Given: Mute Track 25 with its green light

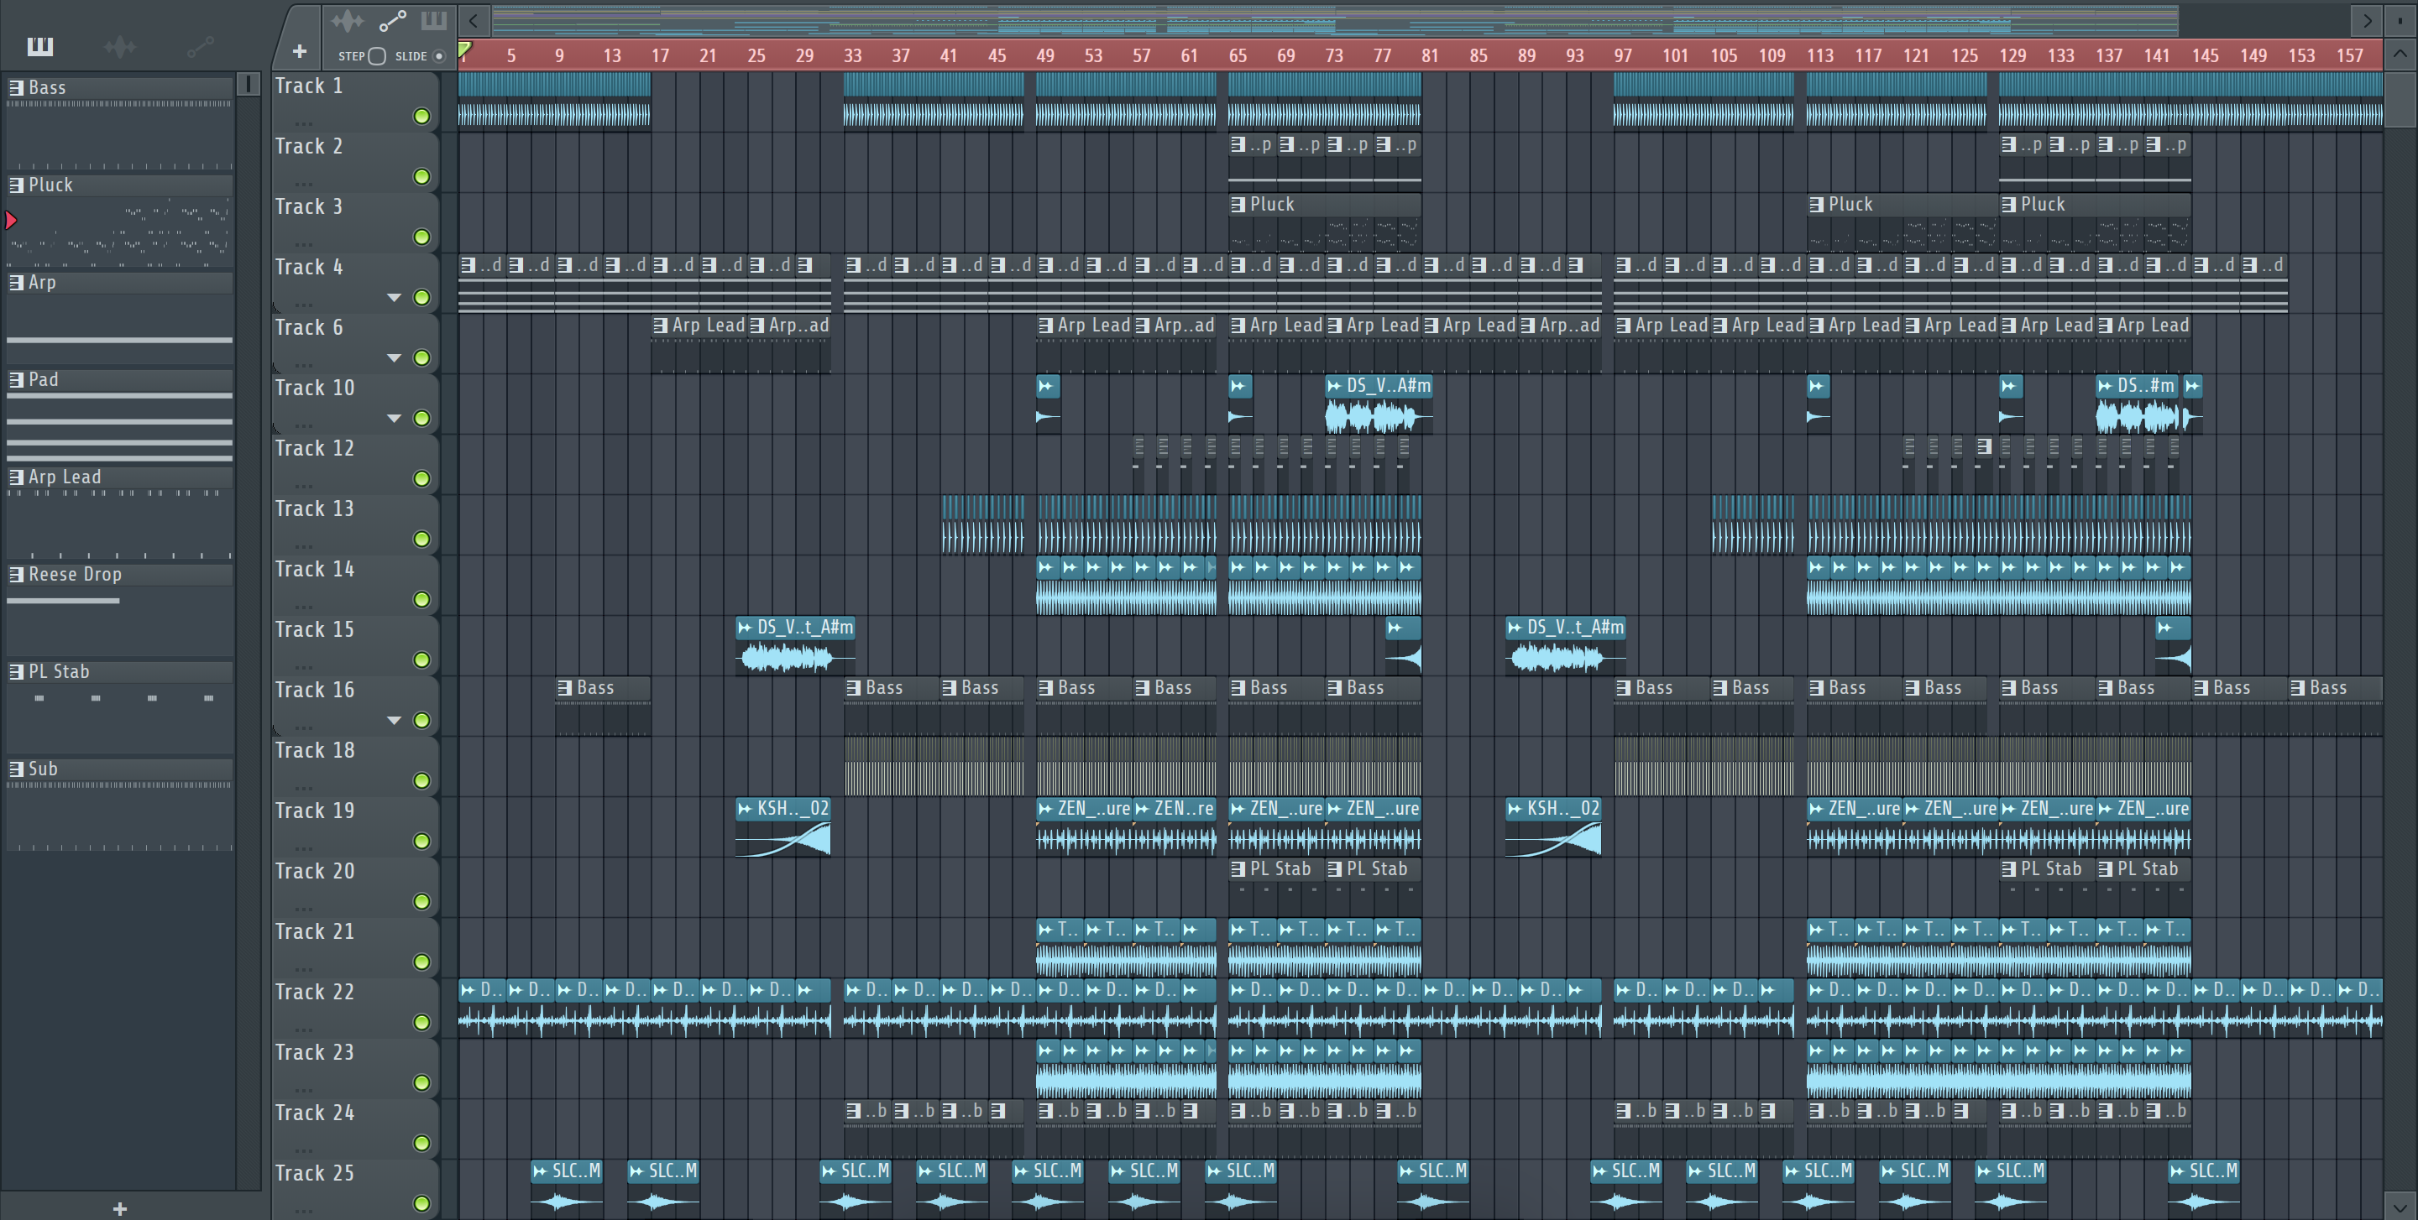Looking at the screenshot, I should point(421,1203).
